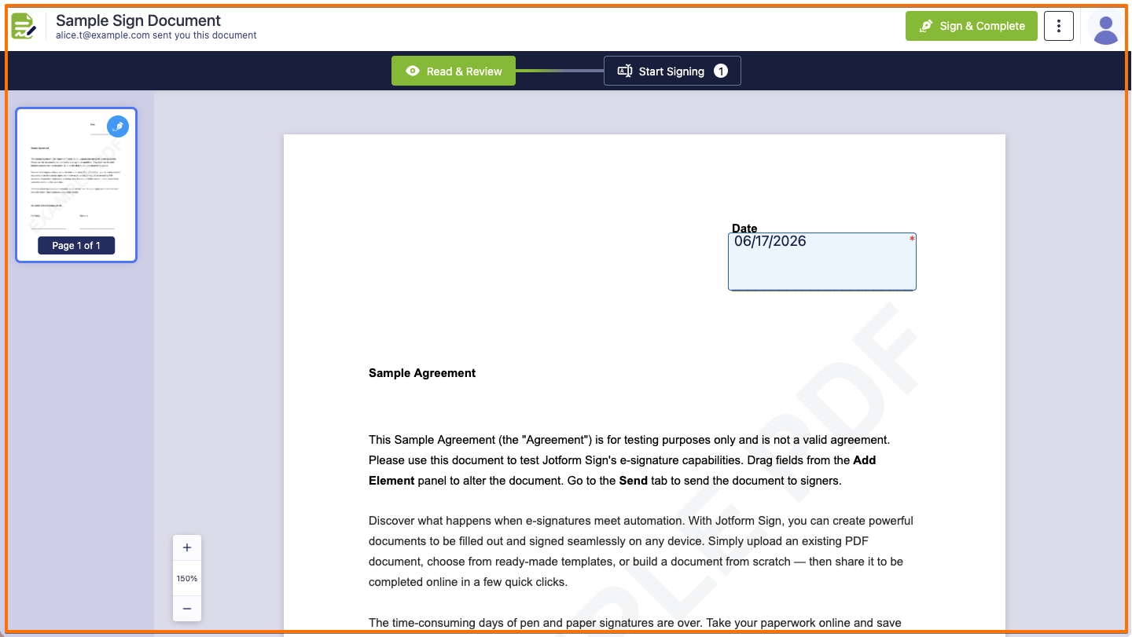This screenshot has width=1132, height=637.
Task: Click the Page 1 of 1 label
Action: pos(76,246)
